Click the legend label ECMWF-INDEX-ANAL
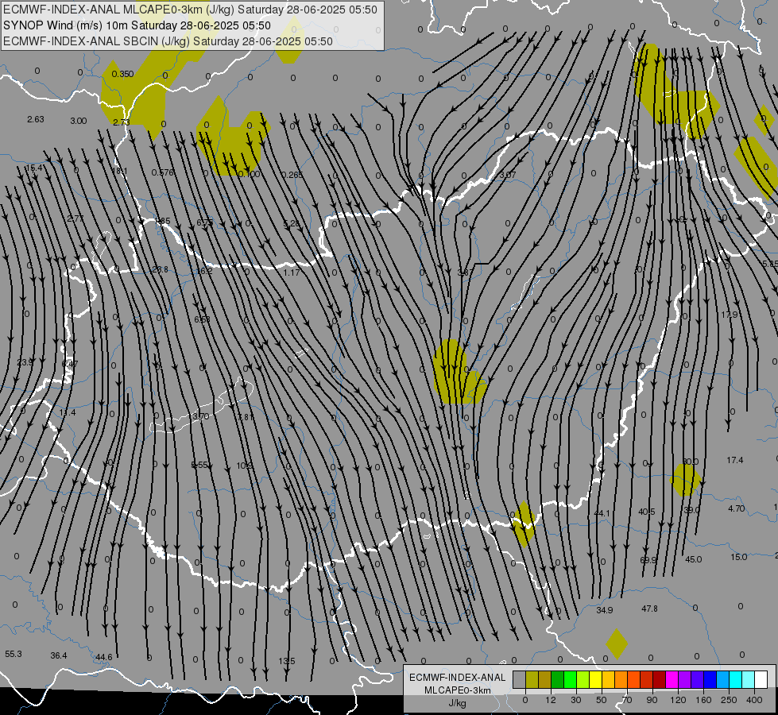 point(458,678)
